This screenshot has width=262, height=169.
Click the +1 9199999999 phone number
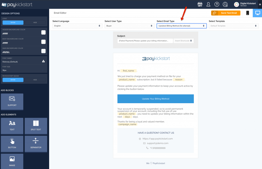coord(158,148)
